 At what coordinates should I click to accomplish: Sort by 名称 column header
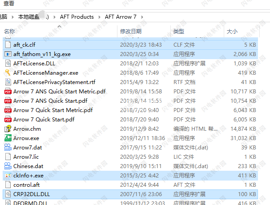click(9, 31)
